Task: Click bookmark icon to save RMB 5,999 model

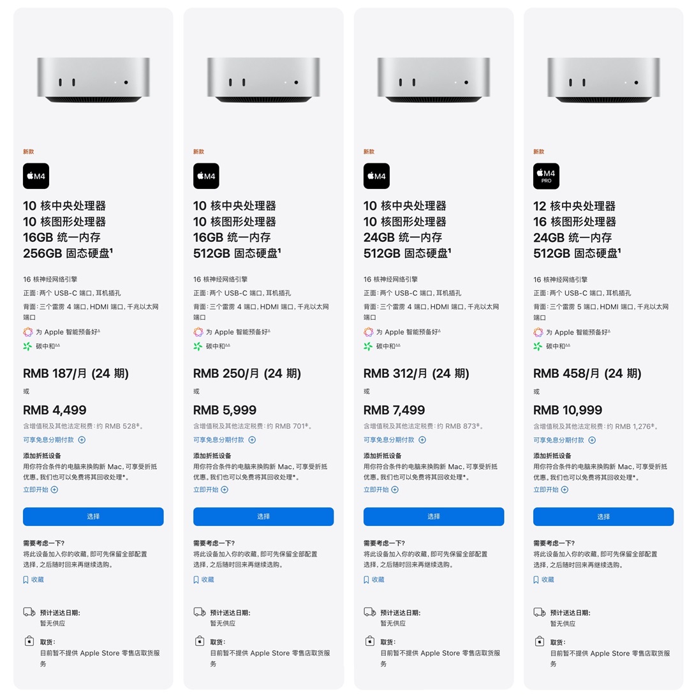Action: pos(196,580)
